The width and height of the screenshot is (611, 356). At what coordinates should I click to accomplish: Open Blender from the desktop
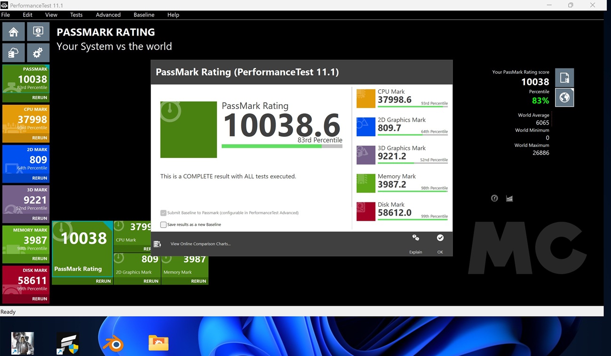tap(113, 343)
